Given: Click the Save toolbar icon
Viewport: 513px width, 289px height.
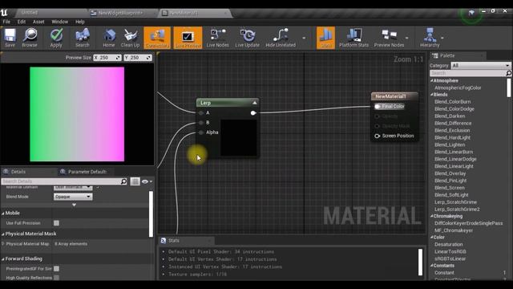Looking at the screenshot, I should pyautogui.click(x=10, y=38).
